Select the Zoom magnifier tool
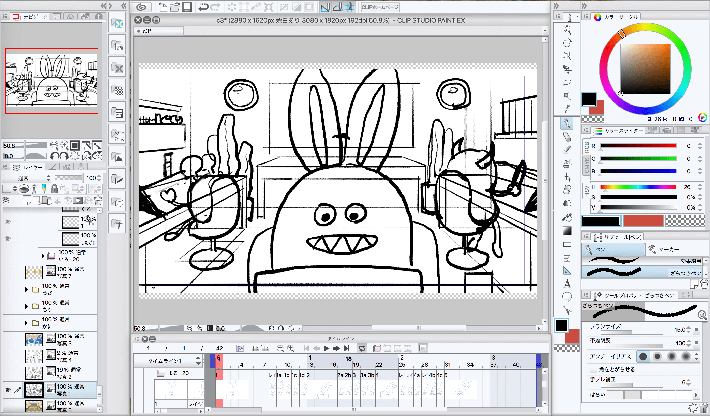The width and height of the screenshot is (710, 416). (567, 29)
